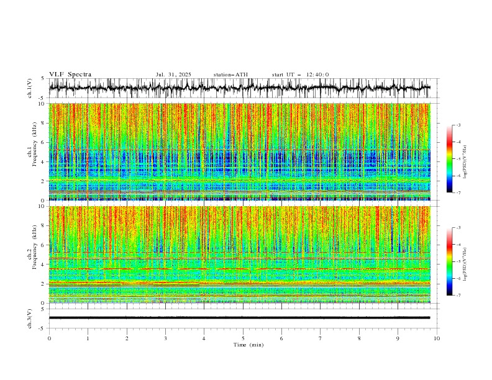Image resolution: width=492 pixels, height=380 pixels.
Task: Click the ch.2 spectrogram panel
Action: [x=240, y=255]
